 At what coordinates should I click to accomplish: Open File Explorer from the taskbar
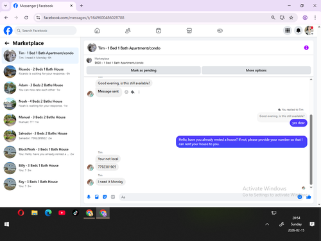[x=35, y=213]
